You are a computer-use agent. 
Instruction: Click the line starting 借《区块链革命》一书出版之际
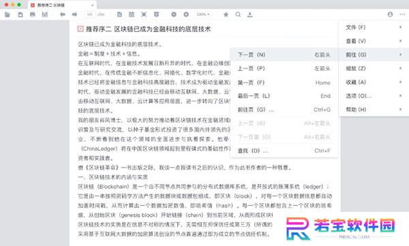(x=185, y=168)
